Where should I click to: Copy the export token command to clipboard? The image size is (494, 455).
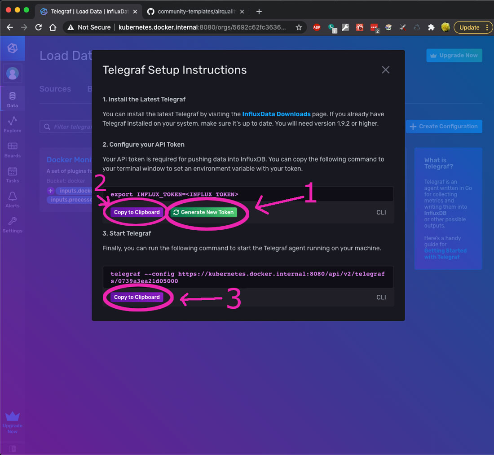[x=137, y=212]
